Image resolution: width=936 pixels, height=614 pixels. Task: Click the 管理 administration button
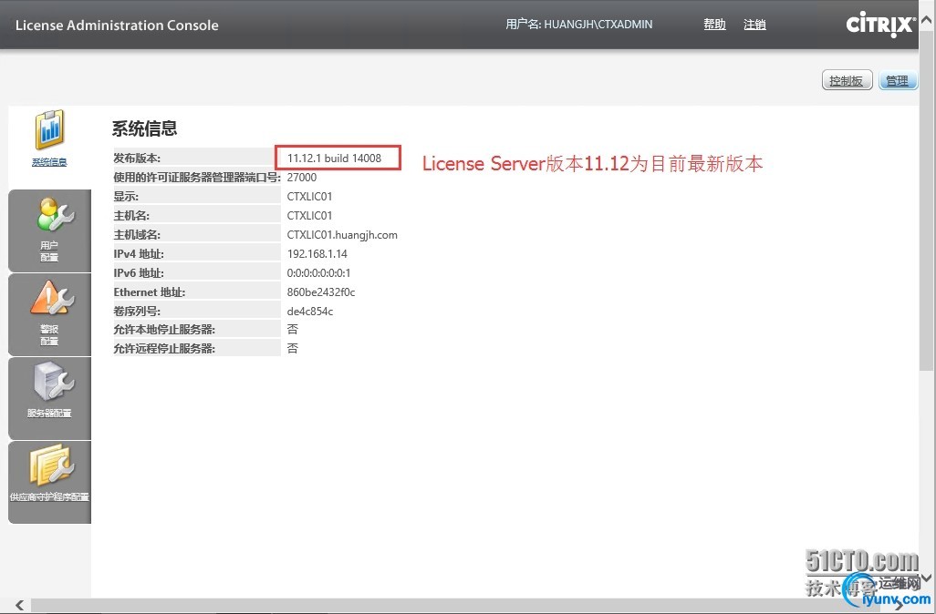(898, 80)
